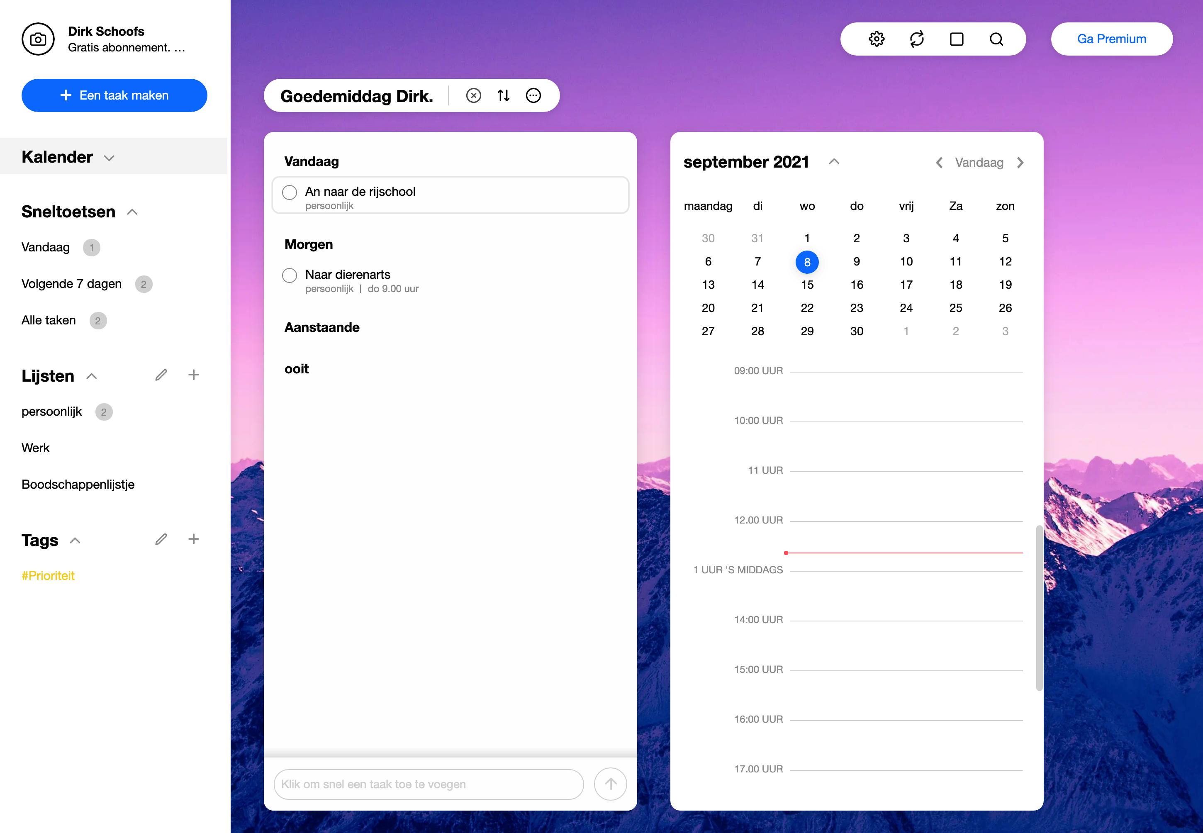Click the add plus icon next to Lijsten
Screen dimensions: 1203x833
click(194, 375)
